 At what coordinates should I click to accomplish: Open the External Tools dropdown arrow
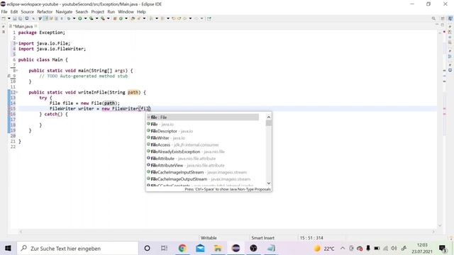pos(109,18)
